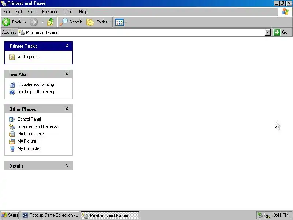The height and width of the screenshot is (220, 293).
Task: Open the View menu
Action: [x=32, y=12]
